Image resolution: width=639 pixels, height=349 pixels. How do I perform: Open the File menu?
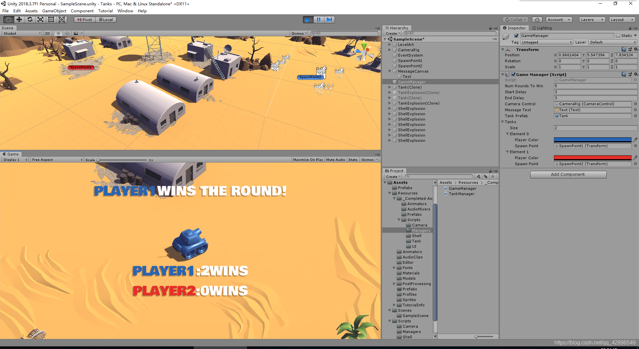tap(5, 11)
